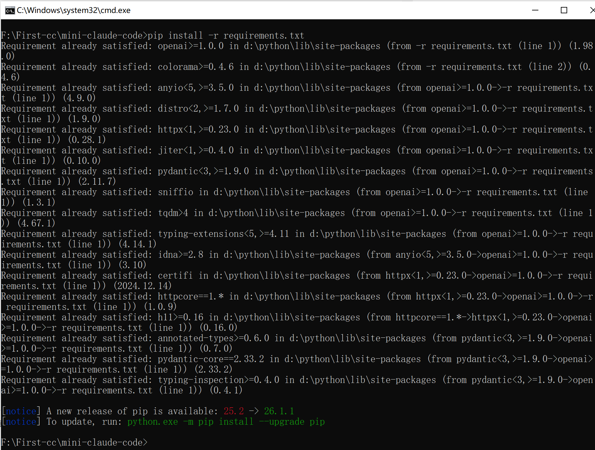Click the annotated-types installed version "(0.7.0)"
This screenshot has height=450, width=595.
[x=216, y=348]
